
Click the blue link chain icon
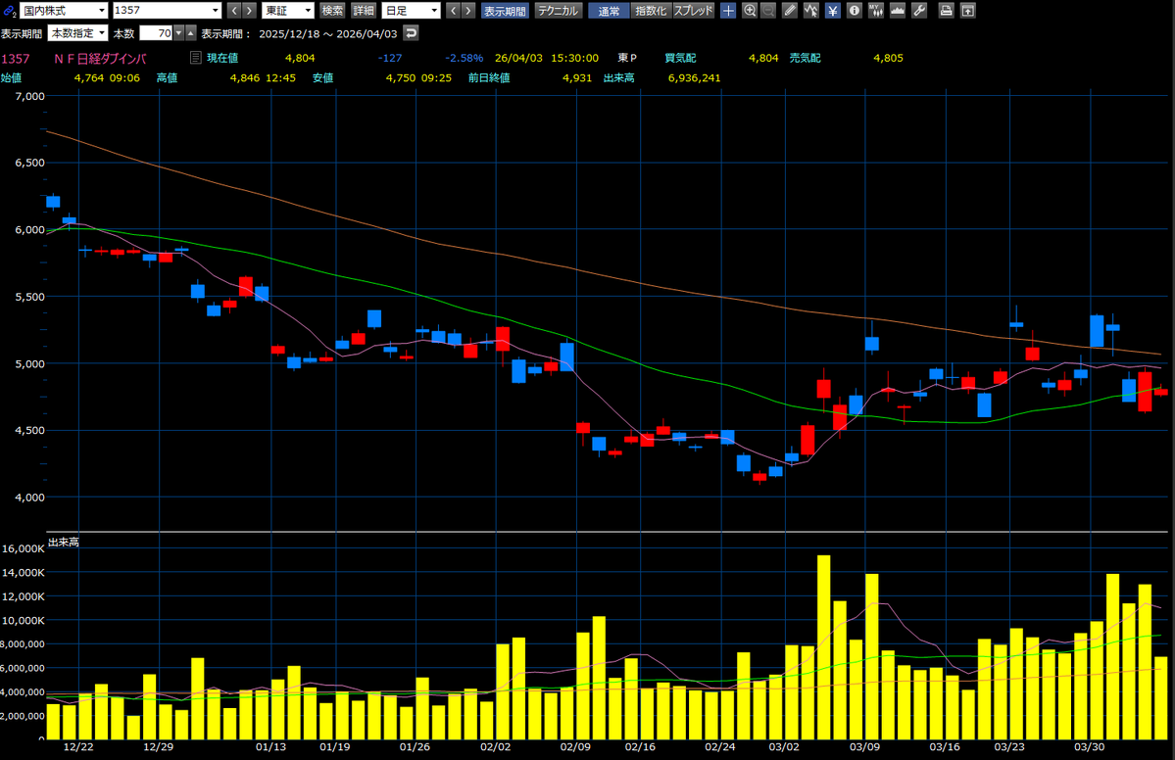click(x=9, y=11)
